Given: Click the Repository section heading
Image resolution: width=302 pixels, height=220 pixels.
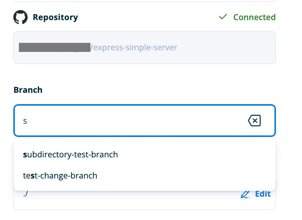Looking at the screenshot, I should coord(55,17).
